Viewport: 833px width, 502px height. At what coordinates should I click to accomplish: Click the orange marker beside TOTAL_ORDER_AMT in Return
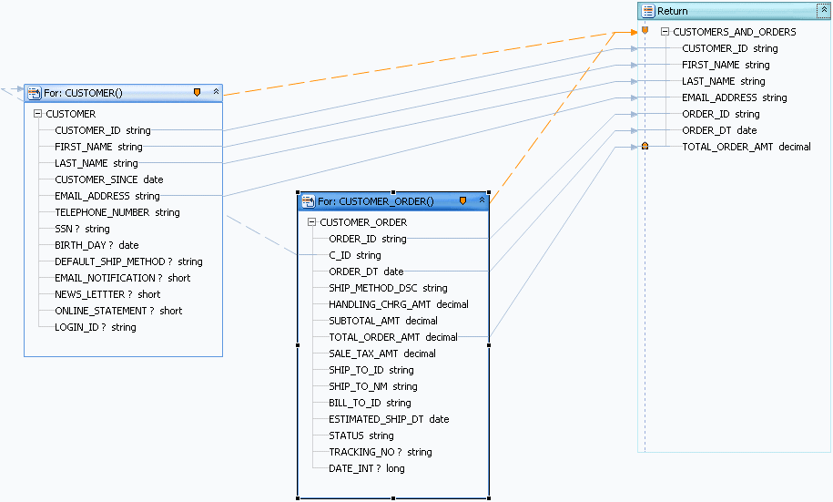[x=645, y=146]
